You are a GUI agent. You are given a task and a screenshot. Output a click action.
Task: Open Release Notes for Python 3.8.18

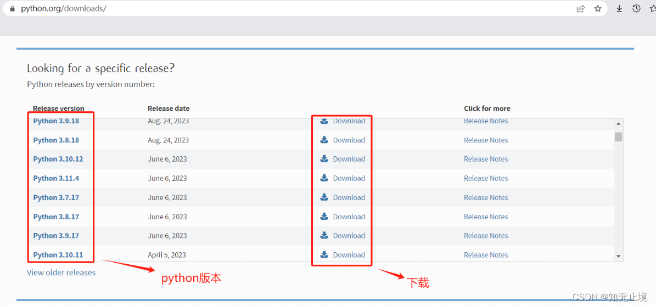click(x=486, y=140)
